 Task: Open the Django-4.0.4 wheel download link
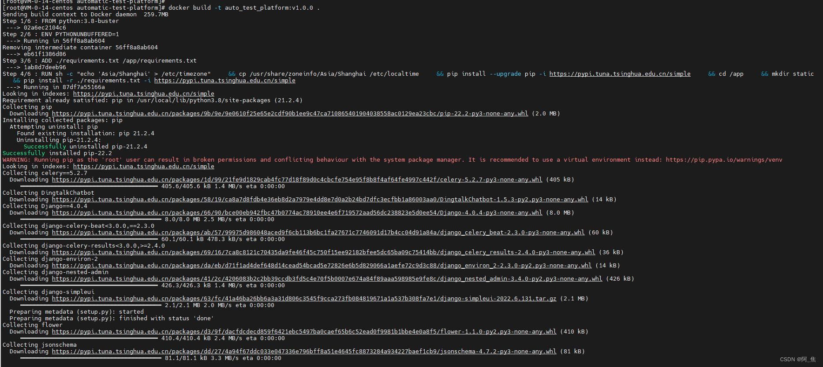[x=297, y=213]
